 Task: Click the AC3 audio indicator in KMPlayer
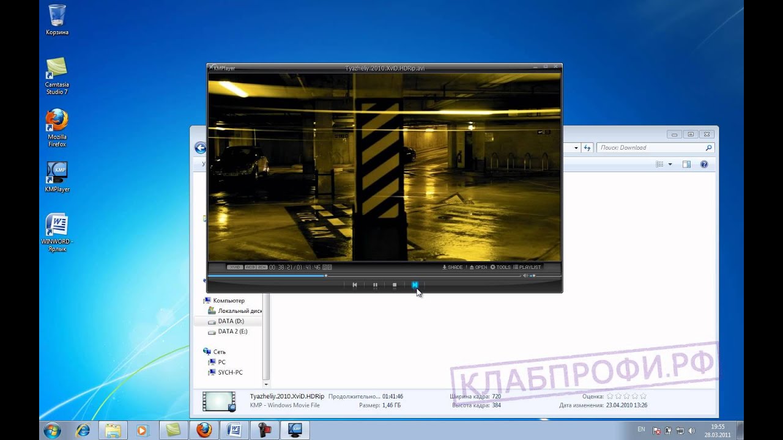pos(250,267)
